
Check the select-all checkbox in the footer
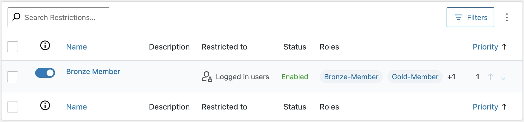click(x=13, y=107)
